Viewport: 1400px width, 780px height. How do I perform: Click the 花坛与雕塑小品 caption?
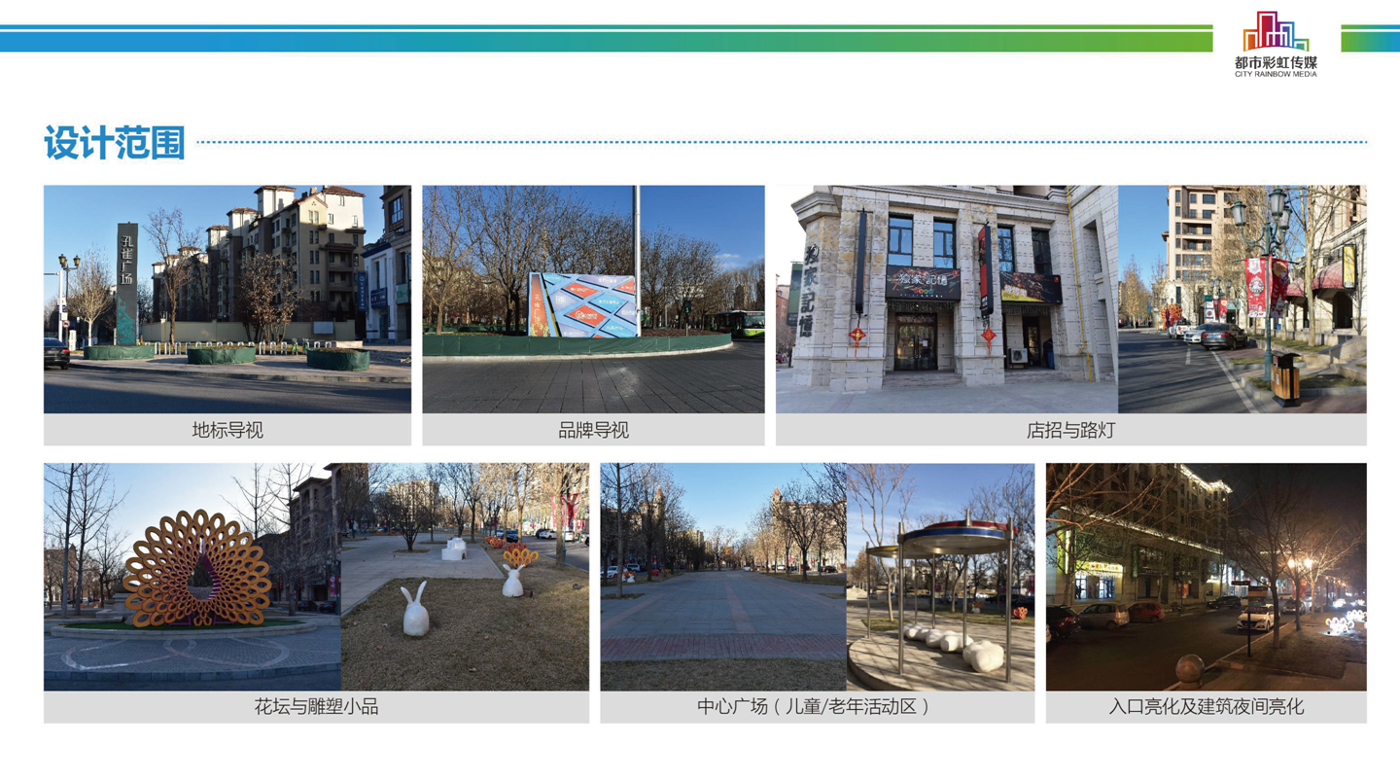click(316, 707)
